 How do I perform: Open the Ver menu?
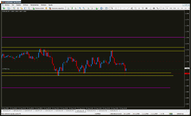[x=13, y=5]
